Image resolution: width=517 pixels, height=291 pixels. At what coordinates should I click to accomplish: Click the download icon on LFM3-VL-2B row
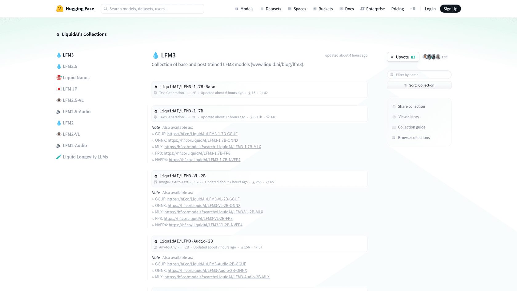click(254, 182)
